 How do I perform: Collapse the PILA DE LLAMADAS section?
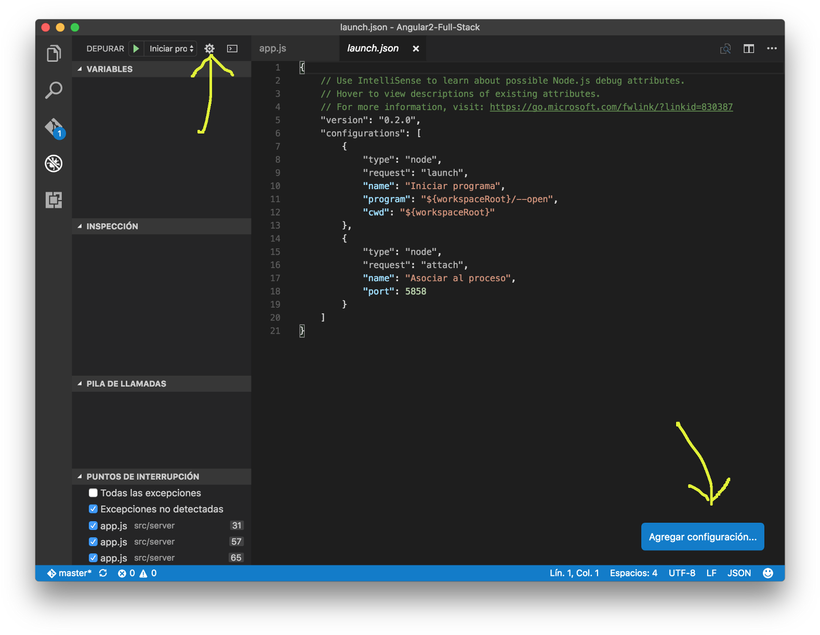(126, 383)
